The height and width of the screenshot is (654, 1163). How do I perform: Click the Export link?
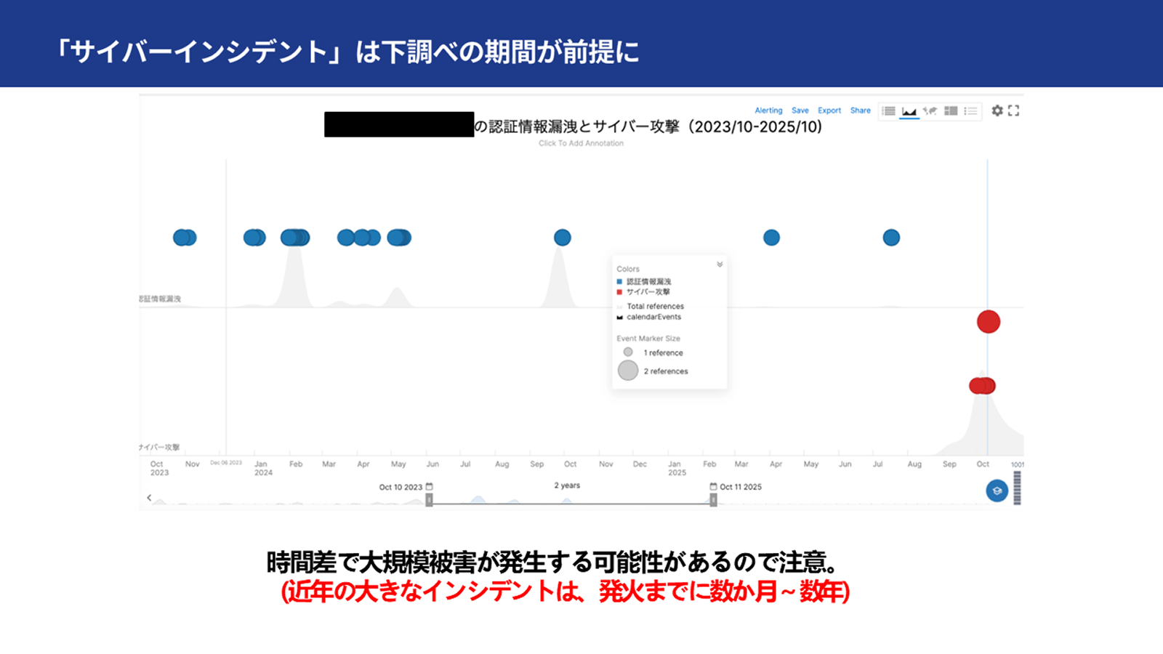click(x=829, y=110)
